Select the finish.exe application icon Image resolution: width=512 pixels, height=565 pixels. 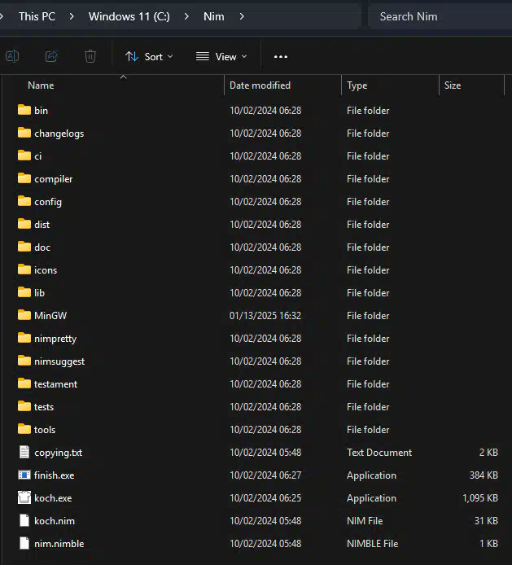coord(24,475)
